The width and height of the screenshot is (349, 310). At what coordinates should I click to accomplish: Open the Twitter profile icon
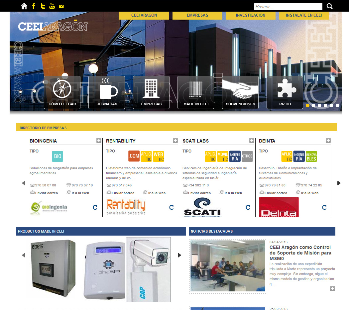[43, 6]
